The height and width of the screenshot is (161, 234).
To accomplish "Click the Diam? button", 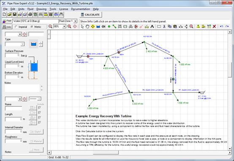I will coord(36,132).
